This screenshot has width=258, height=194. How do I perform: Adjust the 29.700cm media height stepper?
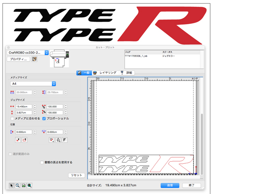click(x=66, y=93)
